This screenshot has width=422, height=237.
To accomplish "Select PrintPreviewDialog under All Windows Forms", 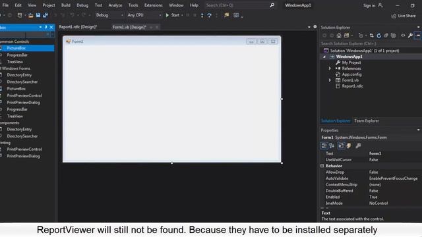I will (24, 103).
